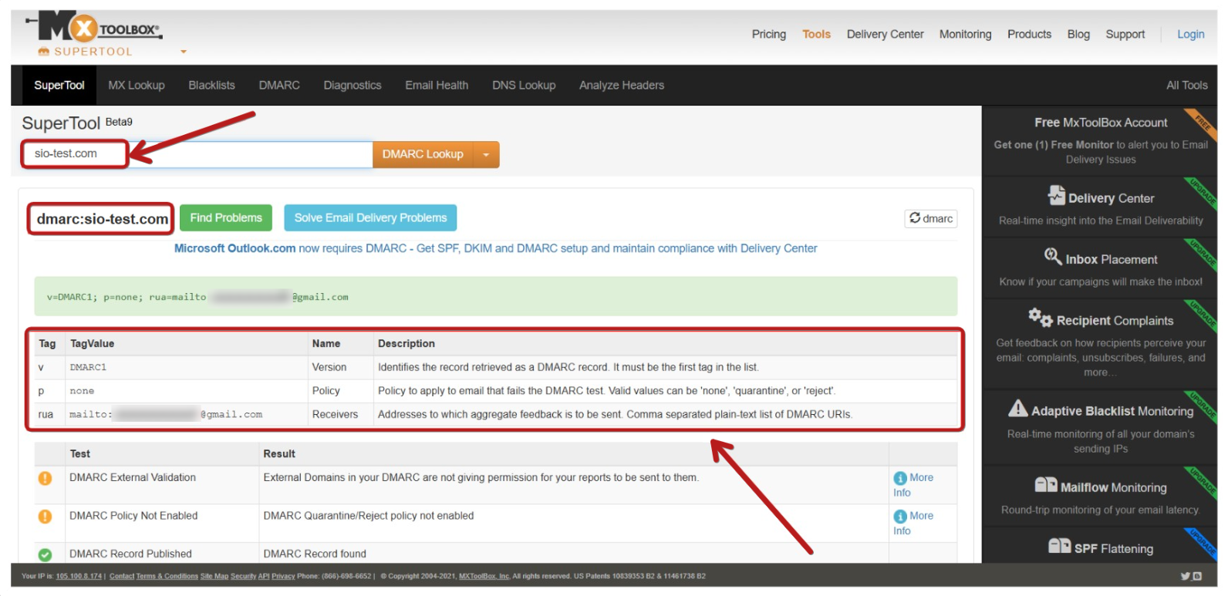Click the DMARC Policy Not Enabled warning icon

(45, 517)
